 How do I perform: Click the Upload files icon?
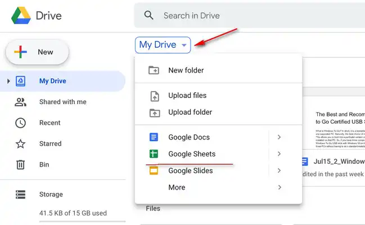coord(155,96)
